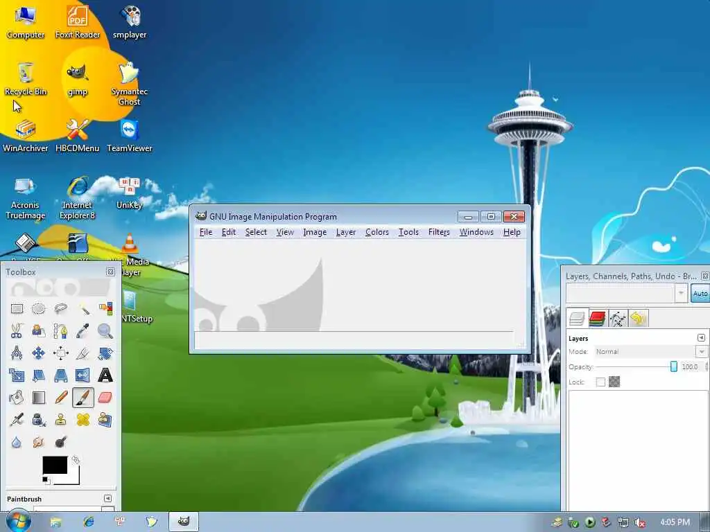The height and width of the screenshot is (532, 710).
Task: Click the Auto button in Layers dock
Action: click(700, 294)
